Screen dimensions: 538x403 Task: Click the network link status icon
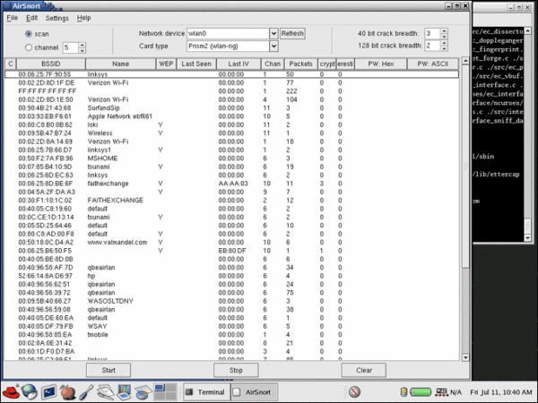point(441,391)
